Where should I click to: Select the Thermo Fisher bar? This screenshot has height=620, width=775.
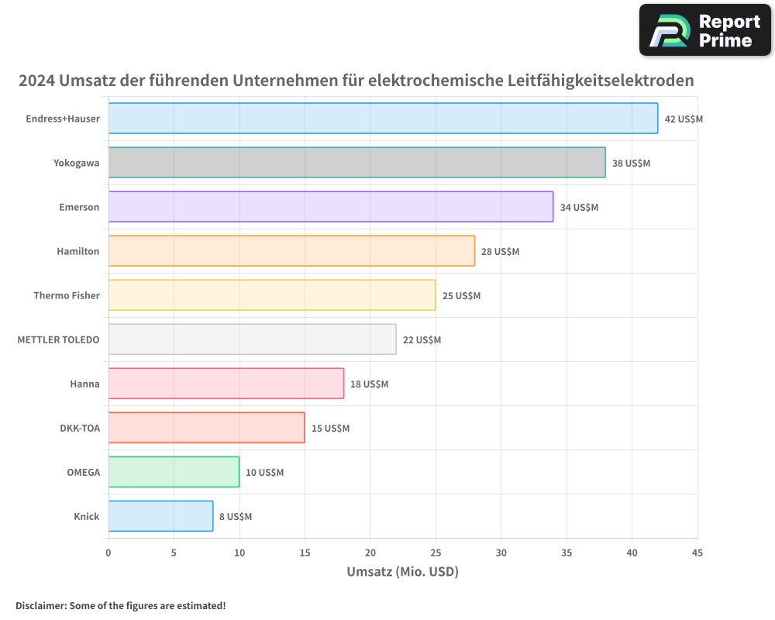271,295
